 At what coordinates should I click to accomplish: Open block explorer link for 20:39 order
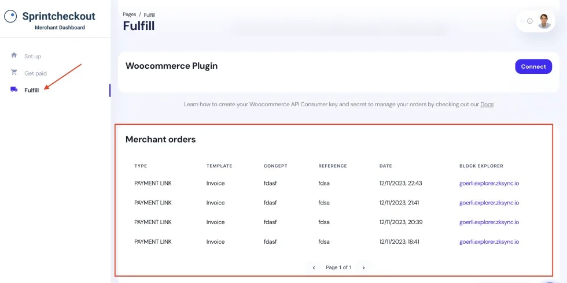pos(489,222)
